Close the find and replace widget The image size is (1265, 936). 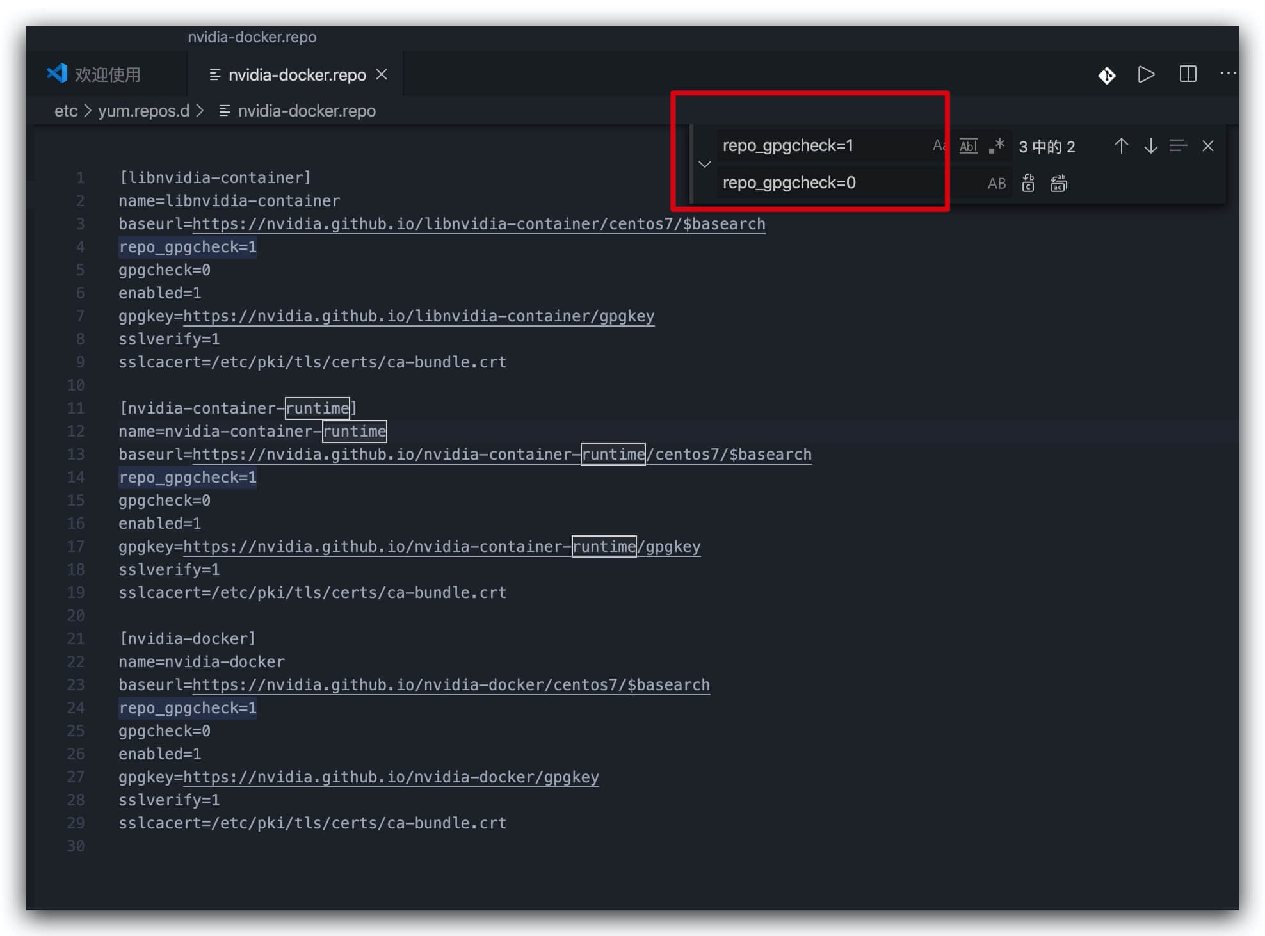tap(1208, 146)
